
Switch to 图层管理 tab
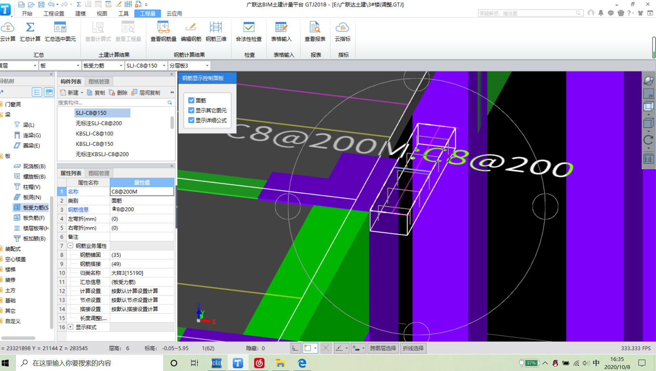click(99, 173)
